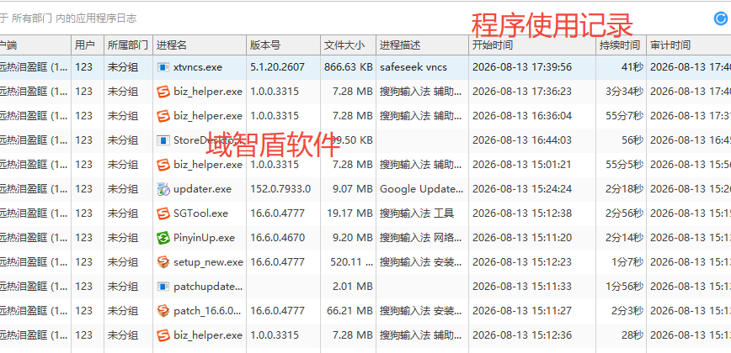Click start time 2026-08-13 15:12:36
This screenshot has width=731, height=353.
[521, 335]
